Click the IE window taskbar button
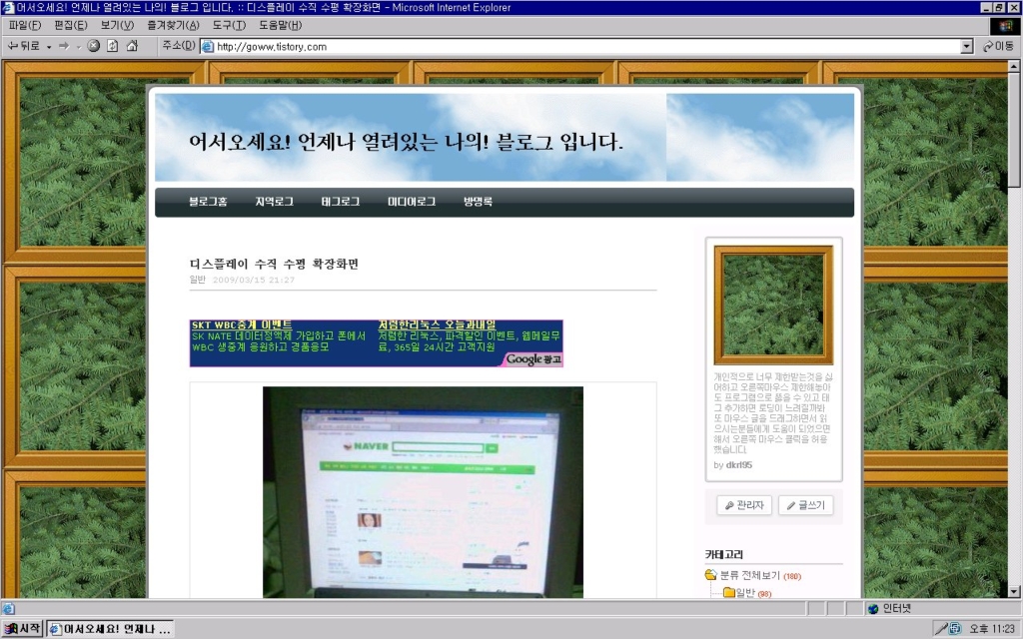The height and width of the screenshot is (639, 1023). (110, 629)
